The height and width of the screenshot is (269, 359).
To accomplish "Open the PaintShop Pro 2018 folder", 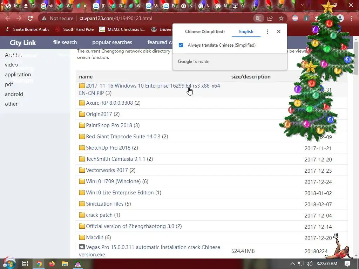I will (109, 125).
